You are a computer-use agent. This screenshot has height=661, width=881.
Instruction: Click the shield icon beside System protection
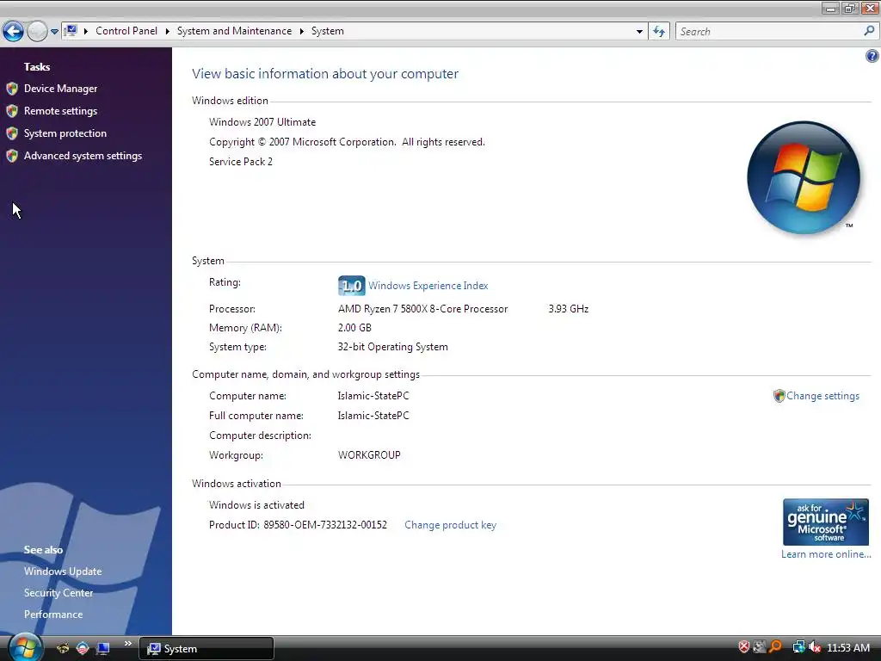coord(12,133)
